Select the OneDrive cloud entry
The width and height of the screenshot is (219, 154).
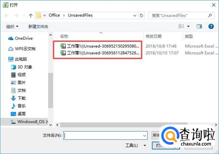(20, 38)
